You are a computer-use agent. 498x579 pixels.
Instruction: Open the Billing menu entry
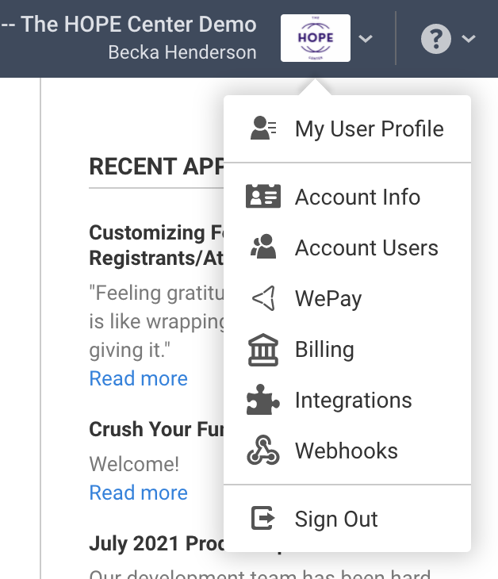[324, 350]
